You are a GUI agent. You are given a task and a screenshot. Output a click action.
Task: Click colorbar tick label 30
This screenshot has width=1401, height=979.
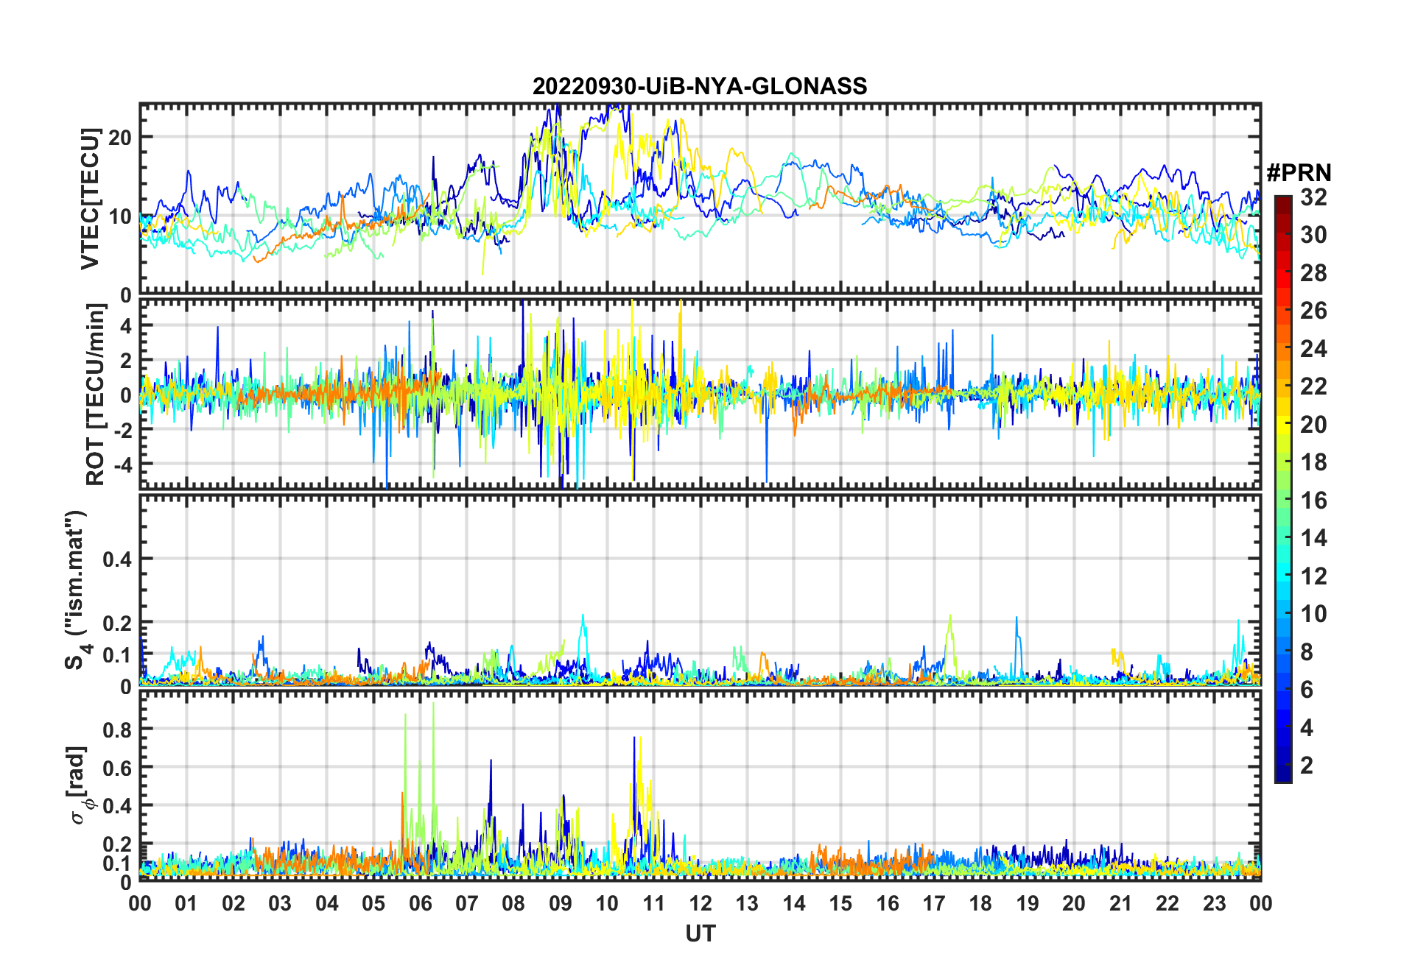[x=1313, y=235]
